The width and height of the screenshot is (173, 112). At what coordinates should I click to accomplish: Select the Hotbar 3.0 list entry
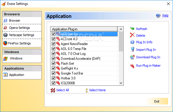click(68, 78)
